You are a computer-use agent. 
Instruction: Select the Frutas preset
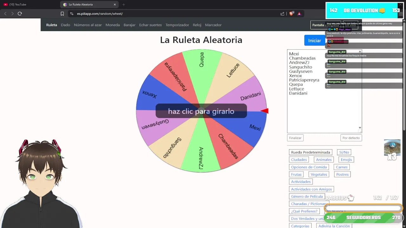tap(296, 174)
